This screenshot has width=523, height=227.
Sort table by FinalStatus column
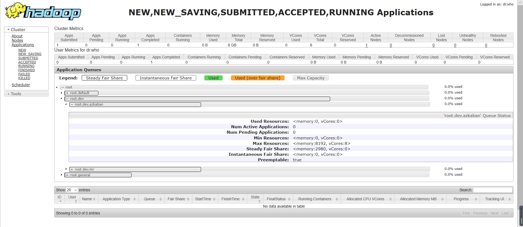pyautogui.click(x=278, y=199)
